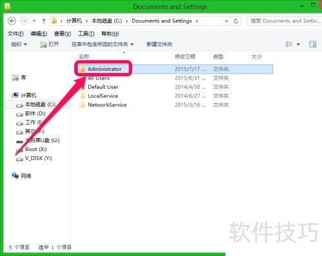322x256 pixels.
Task: Open the 组织 dropdown menu
Action: 19,44
